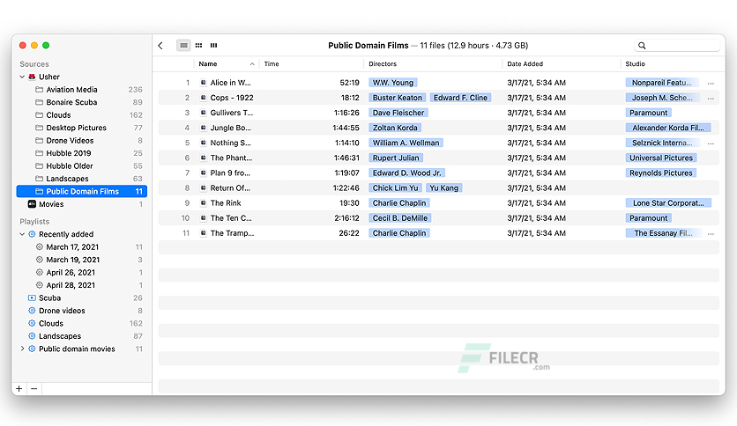Select the Jungle Bo... film row name
This screenshot has height=426, width=737.
pos(231,128)
